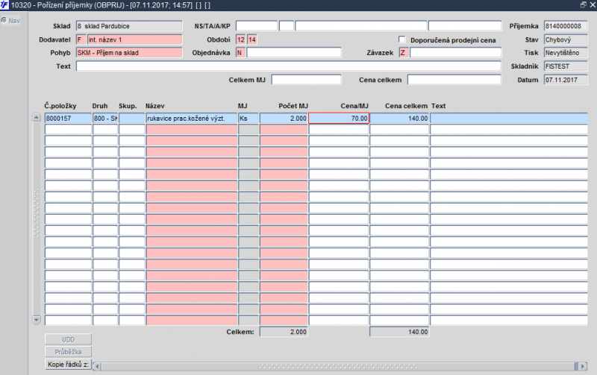The image size is (597, 375).
Task: Click the Období field with value 12
Action: tap(241, 40)
